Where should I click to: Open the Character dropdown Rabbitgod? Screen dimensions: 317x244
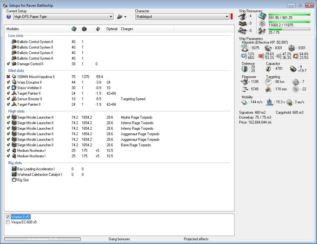[182, 17]
